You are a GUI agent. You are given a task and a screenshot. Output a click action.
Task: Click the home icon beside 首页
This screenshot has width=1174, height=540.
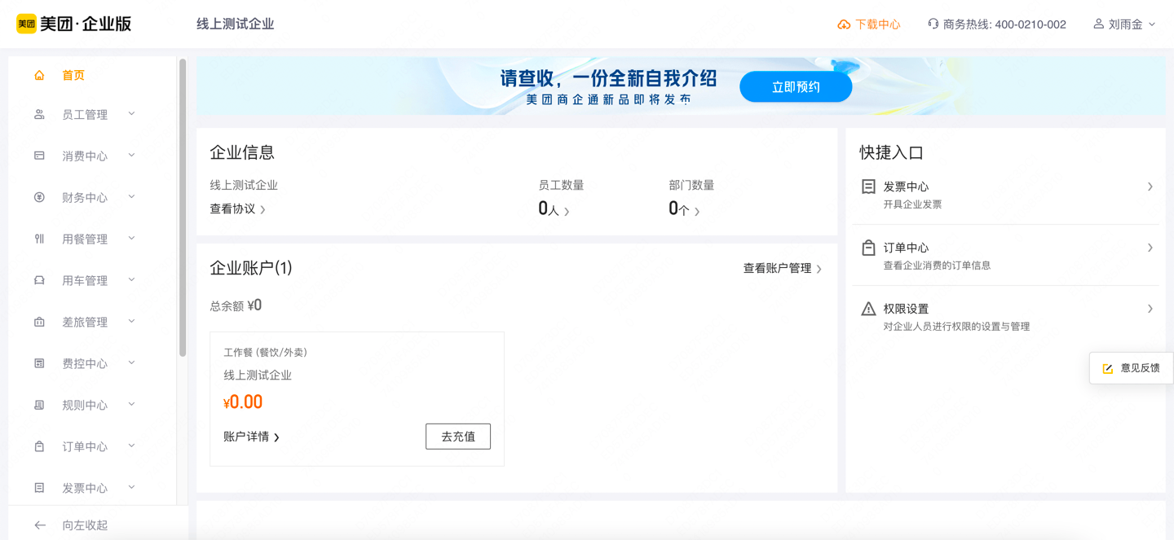click(39, 75)
